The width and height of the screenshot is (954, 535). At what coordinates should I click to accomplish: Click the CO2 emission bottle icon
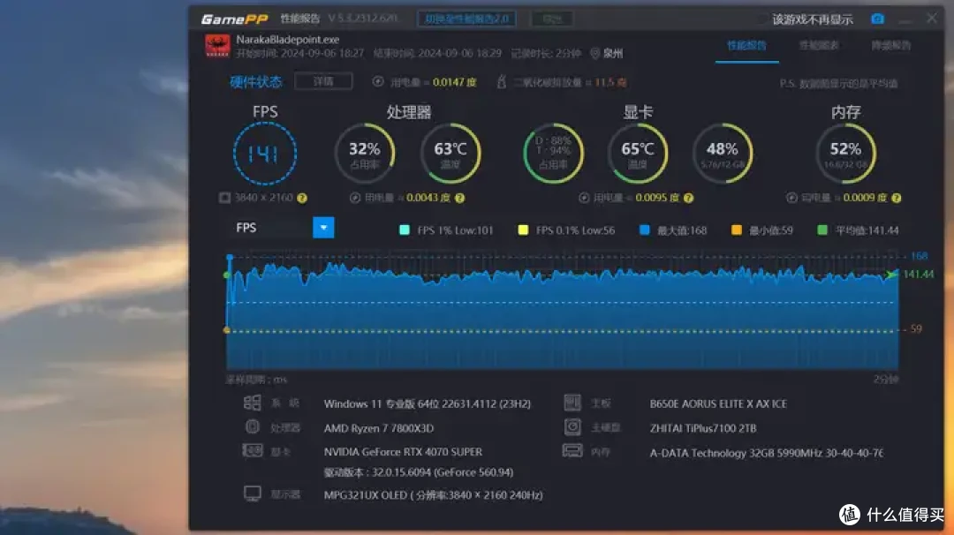coord(502,81)
